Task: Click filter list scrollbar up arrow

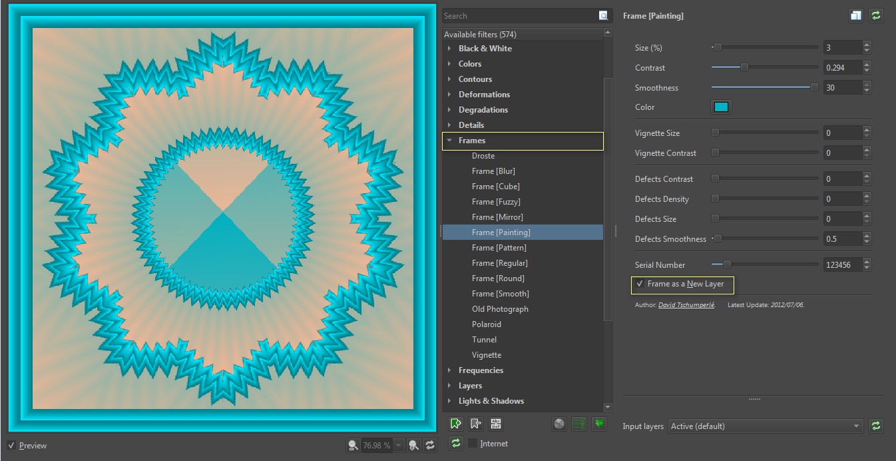Action: 608,32
